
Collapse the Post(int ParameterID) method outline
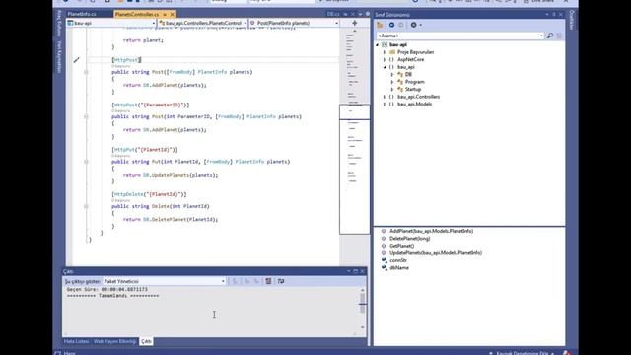(86, 116)
